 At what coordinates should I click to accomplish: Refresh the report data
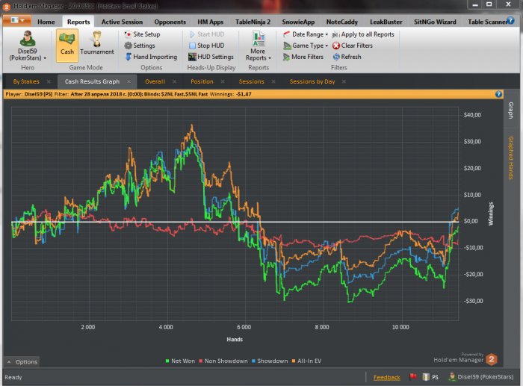(346, 57)
